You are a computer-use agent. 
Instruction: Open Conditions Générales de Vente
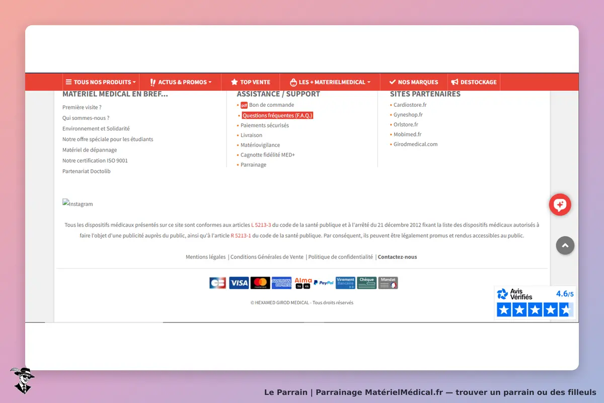[267, 257]
